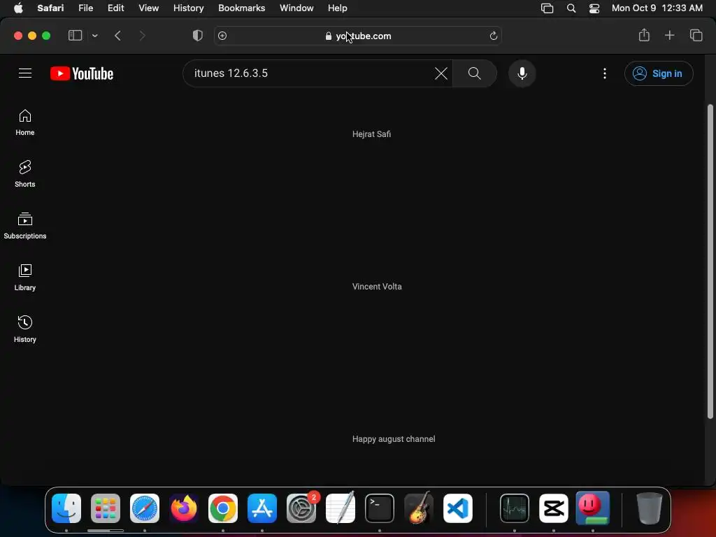
Task: Open the Edit menu
Action: pos(115,8)
